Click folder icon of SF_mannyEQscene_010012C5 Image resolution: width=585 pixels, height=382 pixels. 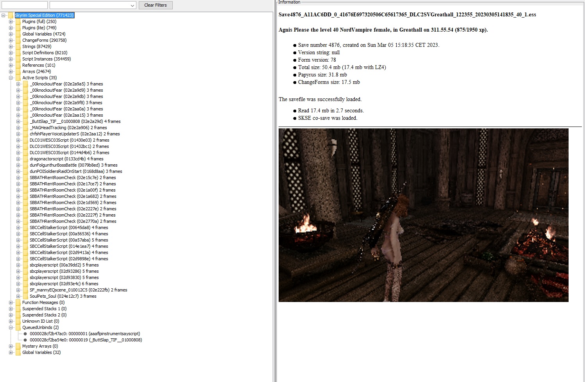[x=25, y=290]
